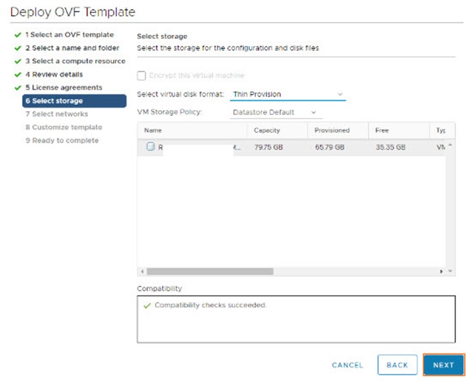Click the green checkmark beside Review details
Image resolution: width=466 pixels, height=381 pixels.
(18, 75)
